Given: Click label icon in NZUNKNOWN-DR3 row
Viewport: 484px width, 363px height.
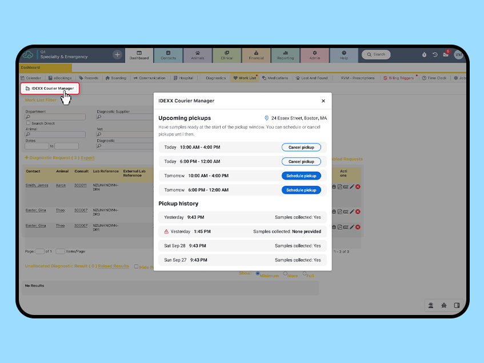Looking at the screenshot, I should [346, 212].
